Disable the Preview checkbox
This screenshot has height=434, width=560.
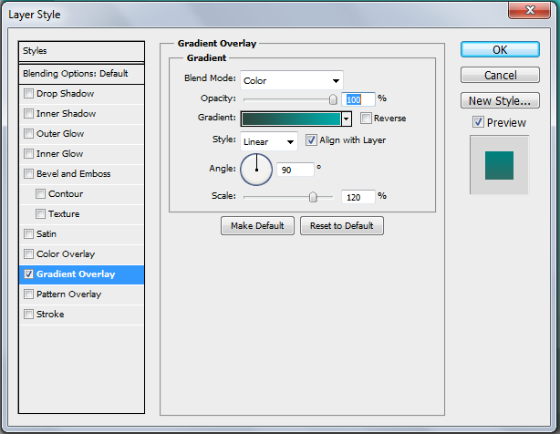(x=478, y=122)
